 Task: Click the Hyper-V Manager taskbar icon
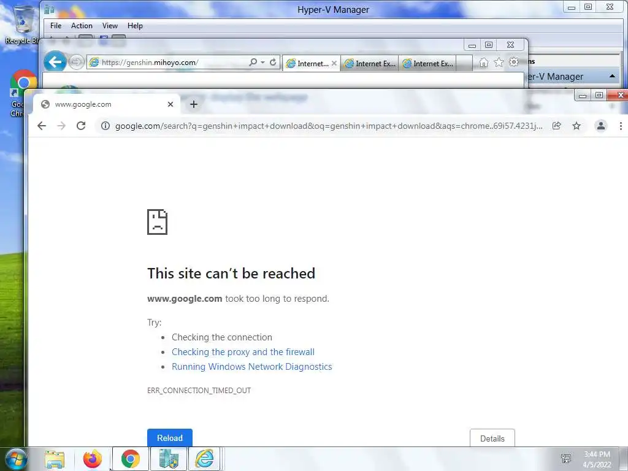pyautogui.click(x=169, y=459)
